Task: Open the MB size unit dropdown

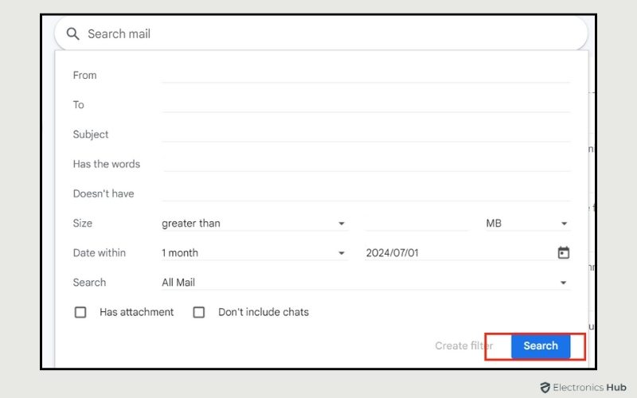Action: 527,224
